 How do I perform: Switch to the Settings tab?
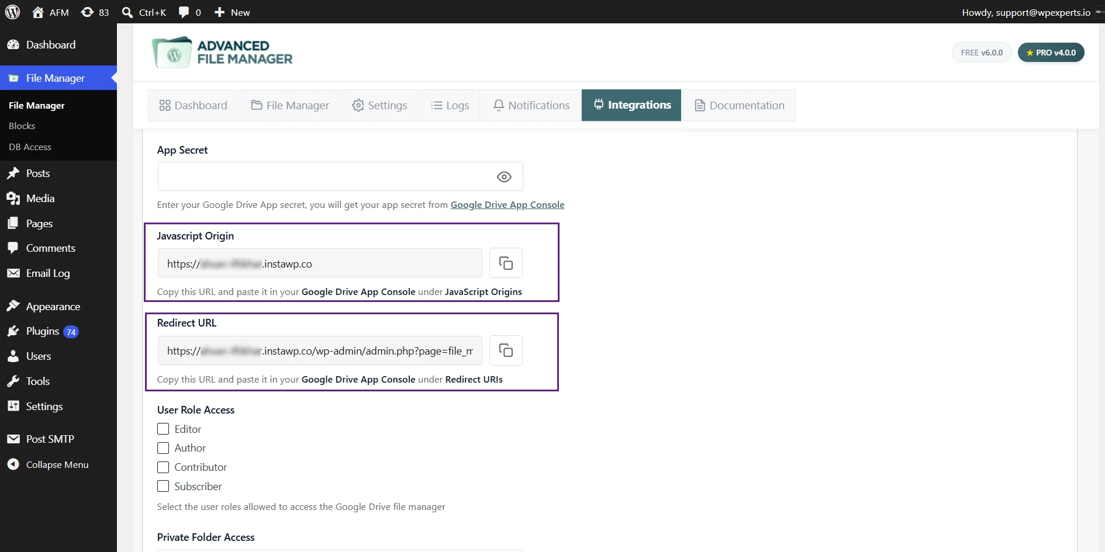coord(379,105)
